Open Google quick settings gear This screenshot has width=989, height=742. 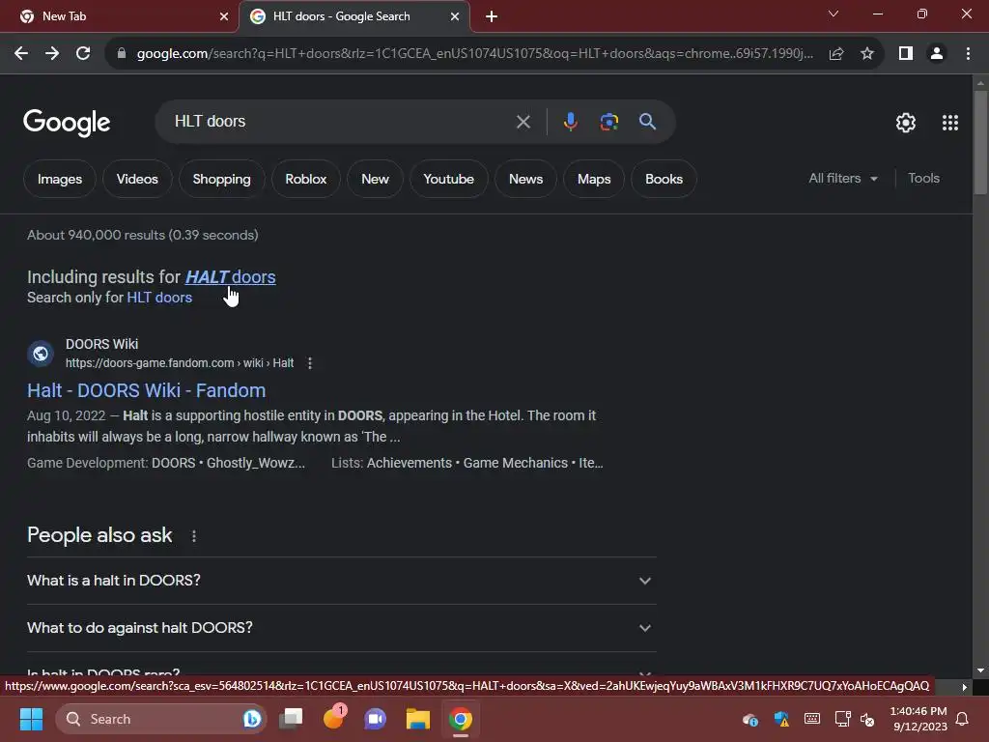coord(906,123)
